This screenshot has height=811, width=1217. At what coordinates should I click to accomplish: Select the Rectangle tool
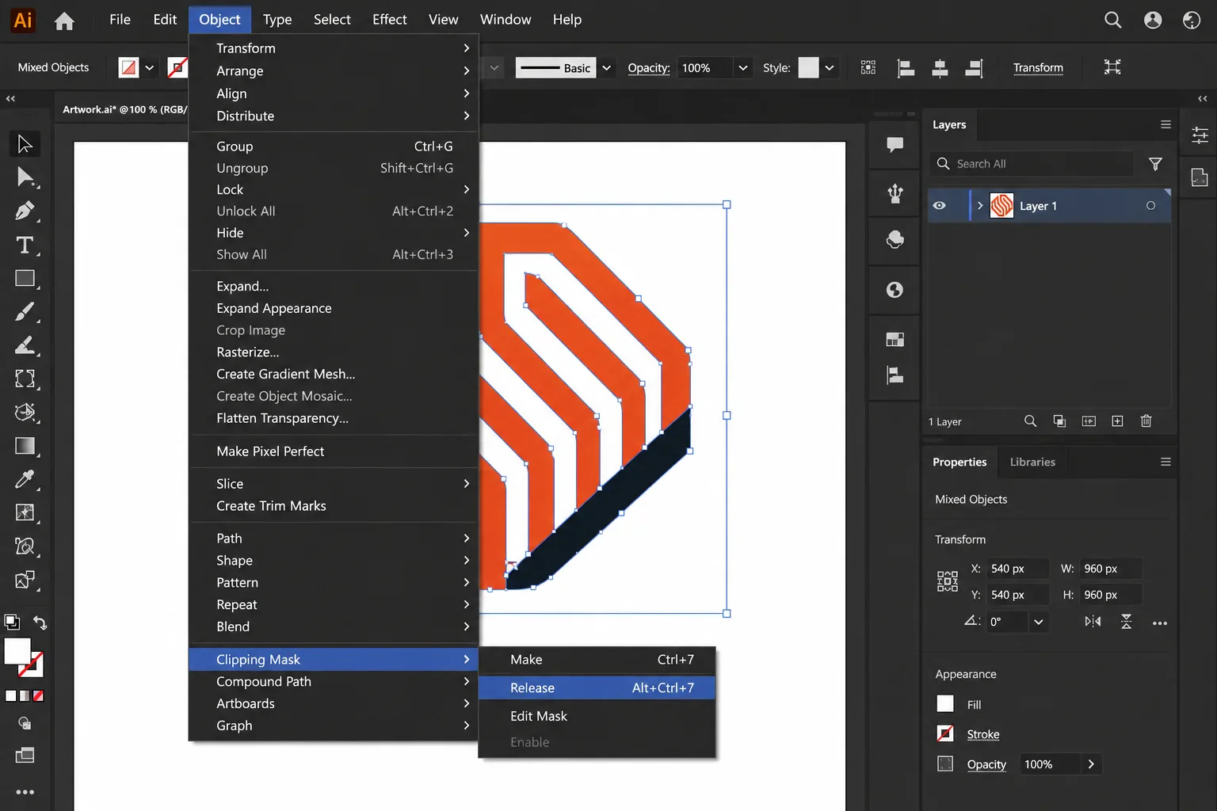[25, 278]
